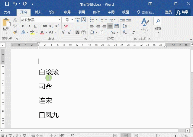
Task: Toggle bold formatting
Action: pos(23,26)
